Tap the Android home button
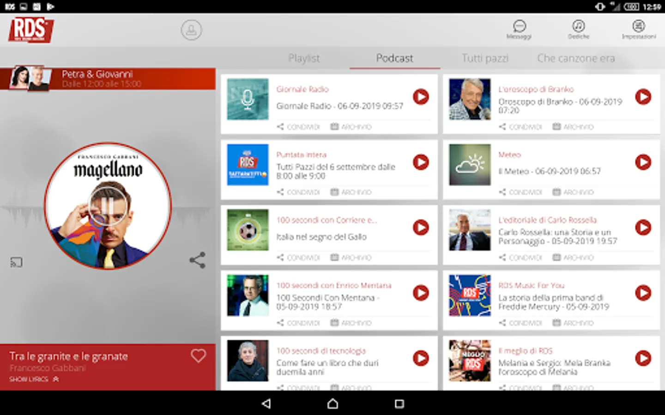Screen dimensions: 665x415 pyautogui.click(x=332, y=403)
